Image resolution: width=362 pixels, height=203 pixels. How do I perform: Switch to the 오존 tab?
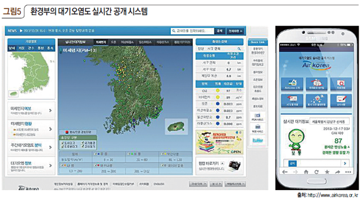(113, 42)
